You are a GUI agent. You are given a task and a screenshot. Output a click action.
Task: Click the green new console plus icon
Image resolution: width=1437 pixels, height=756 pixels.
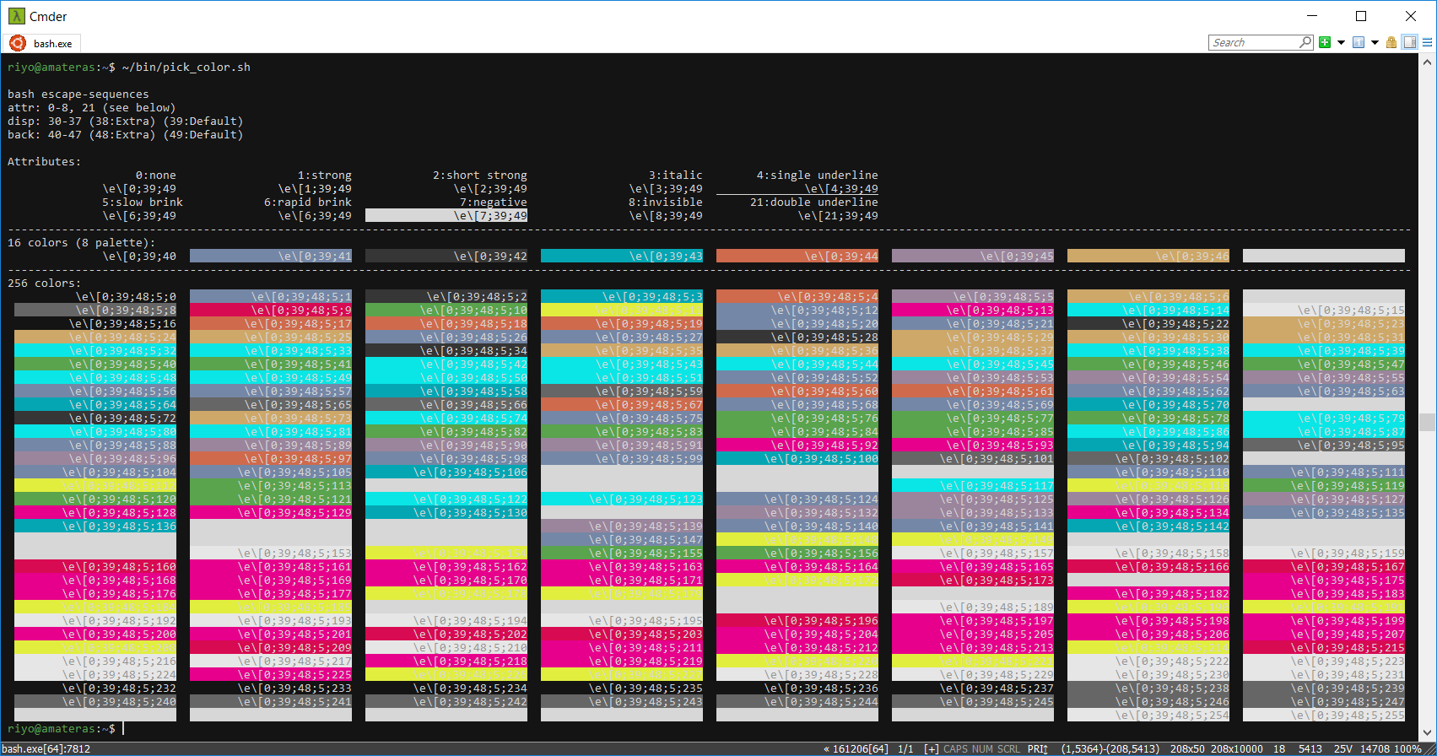coord(1325,43)
